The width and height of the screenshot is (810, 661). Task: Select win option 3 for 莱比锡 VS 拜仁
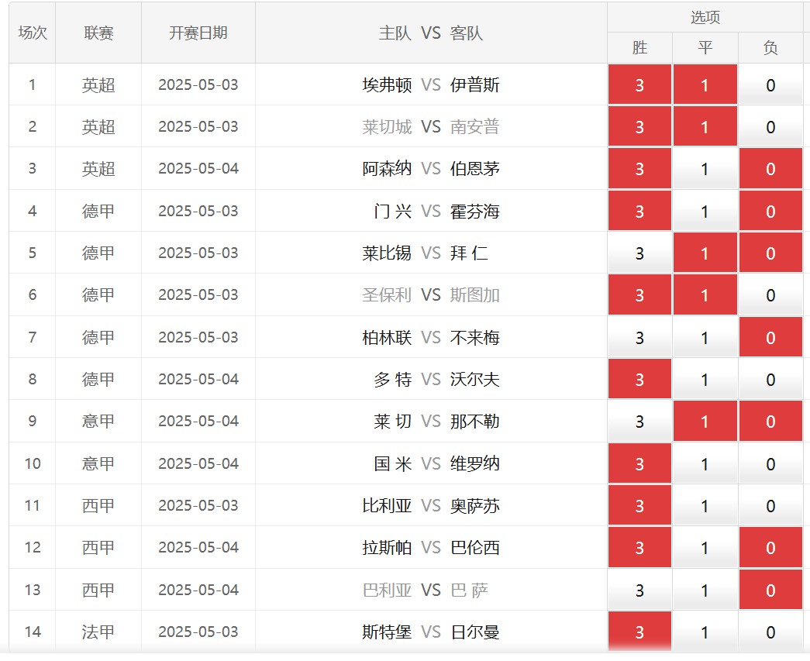pyautogui.click(x=639, y=253)
